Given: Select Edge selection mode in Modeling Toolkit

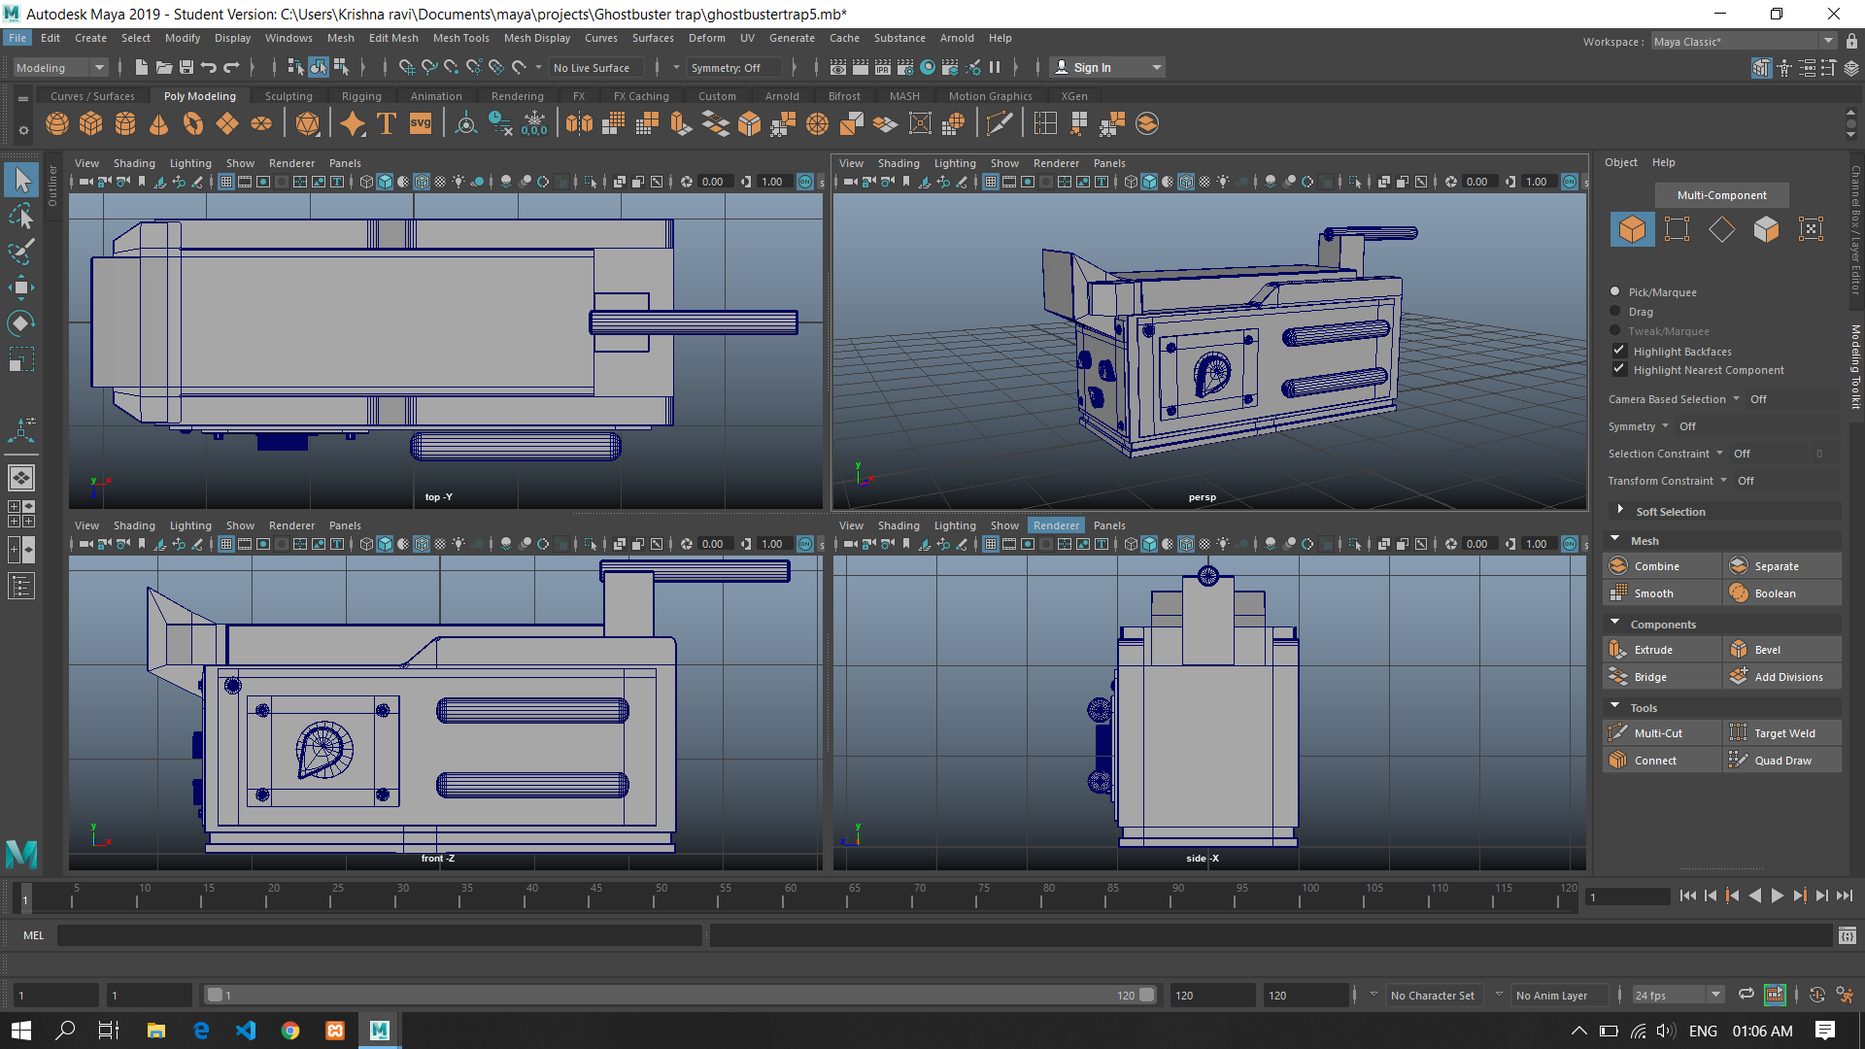Looking at the screenshot, I should [1677, 229].
